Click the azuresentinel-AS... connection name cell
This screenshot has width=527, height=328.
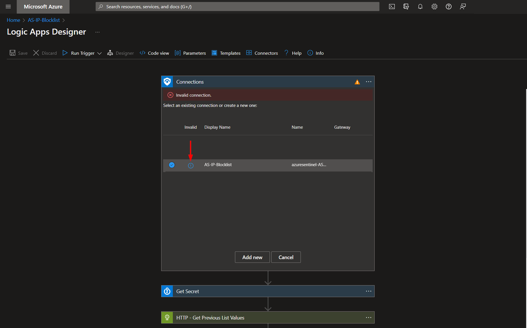click(x=309, y=165)
